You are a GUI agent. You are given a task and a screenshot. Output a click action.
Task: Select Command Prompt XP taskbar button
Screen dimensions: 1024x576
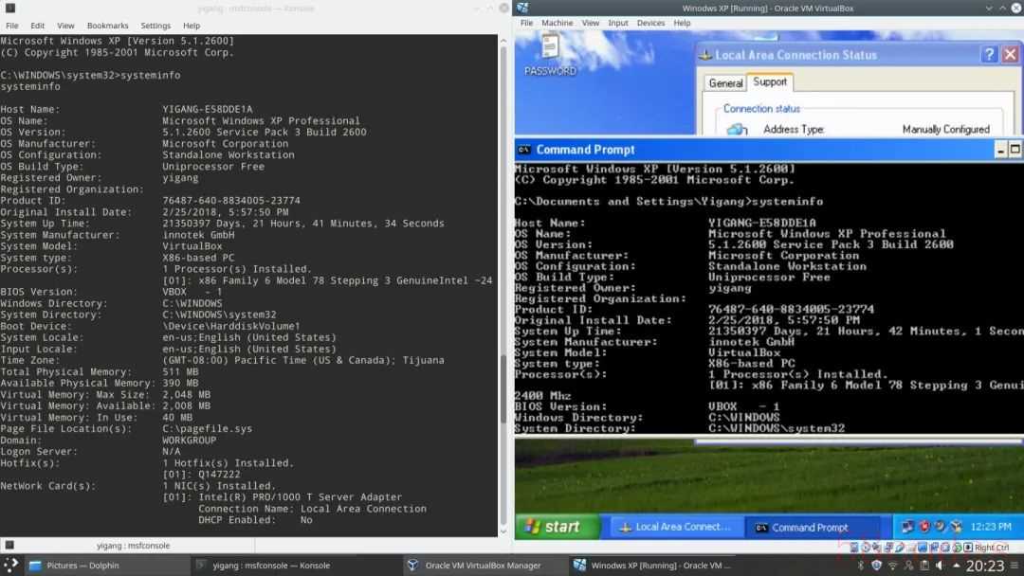pyautogui.click(x=815, y=527)
